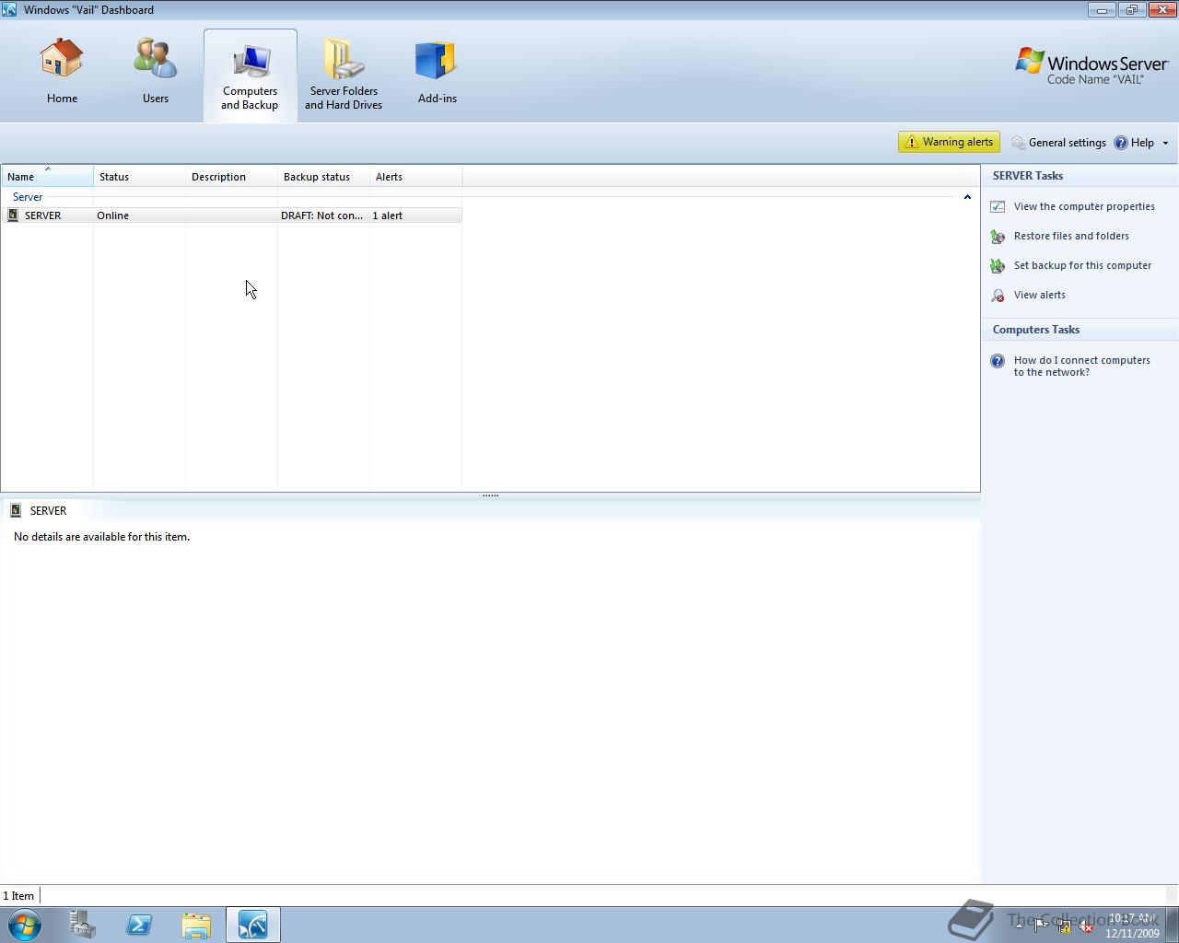Viewport: 1179px width, 943px height.
Task: Click the Restore files icon
Action: coord(998,237)
